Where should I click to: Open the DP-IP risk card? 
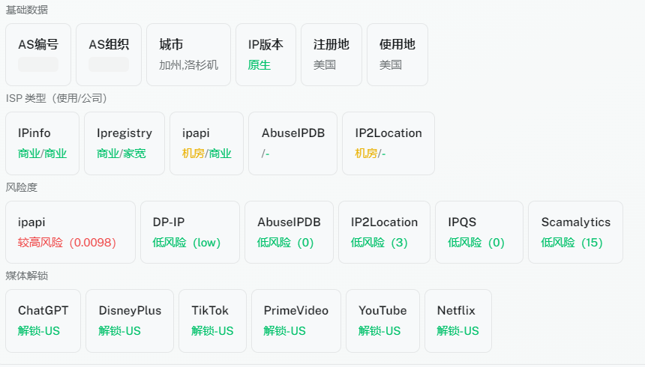click(190, 232)
